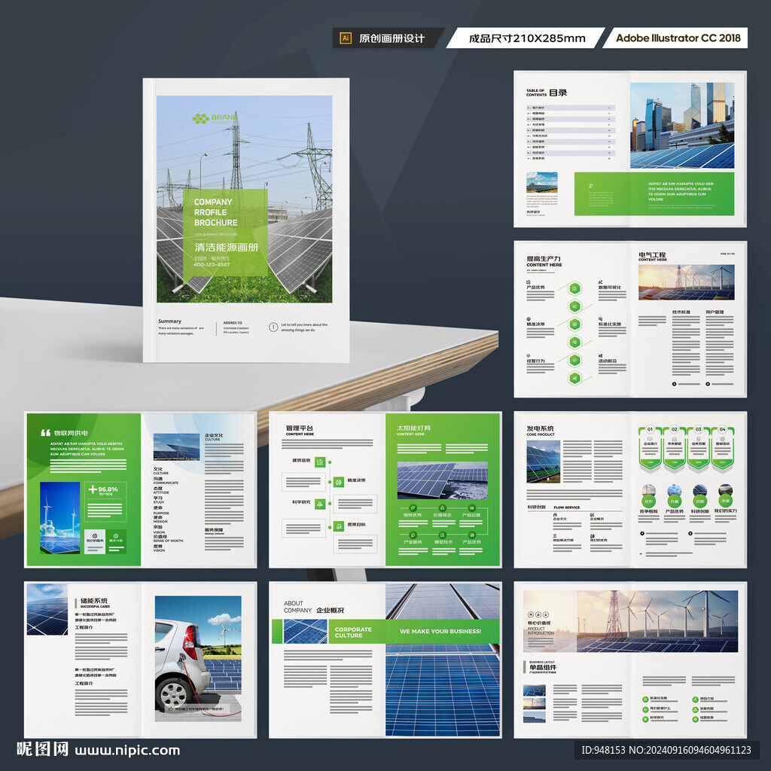Click green icon beside 愿景目标
771x771 pixels.
point(339,526)
